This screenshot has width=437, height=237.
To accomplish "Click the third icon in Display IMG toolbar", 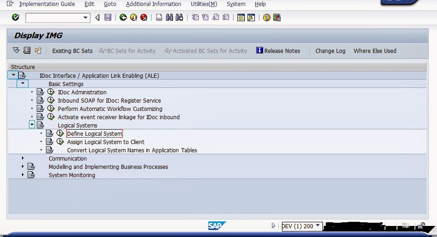I will (38, 51).
